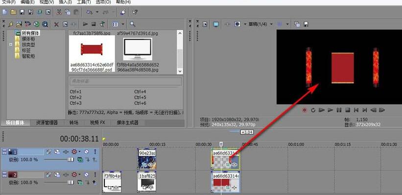Start media preview in project media
The width and height of the screenshot is (402, 195).
[85, 24]
